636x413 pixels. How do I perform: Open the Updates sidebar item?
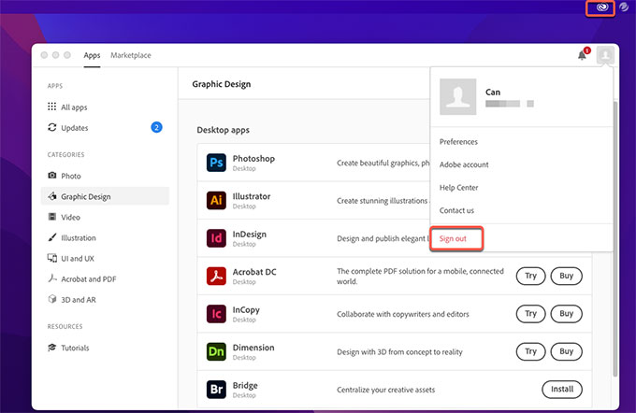click(x=74, y=128)
